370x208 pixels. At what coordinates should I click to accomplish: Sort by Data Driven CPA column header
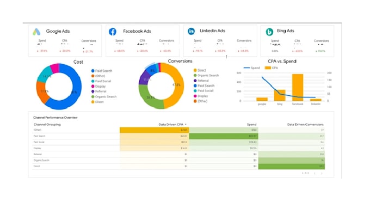click(171, 125)
